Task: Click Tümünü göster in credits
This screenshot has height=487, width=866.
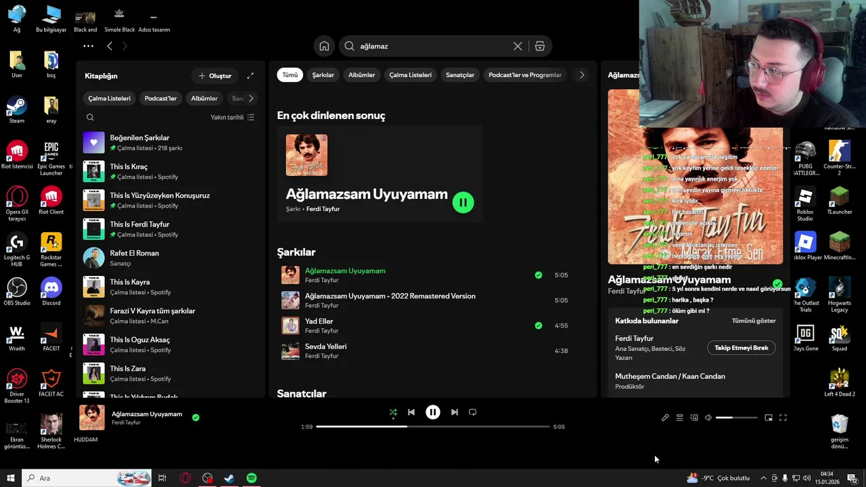Action: pyautogui.click(x=754, y=321)
